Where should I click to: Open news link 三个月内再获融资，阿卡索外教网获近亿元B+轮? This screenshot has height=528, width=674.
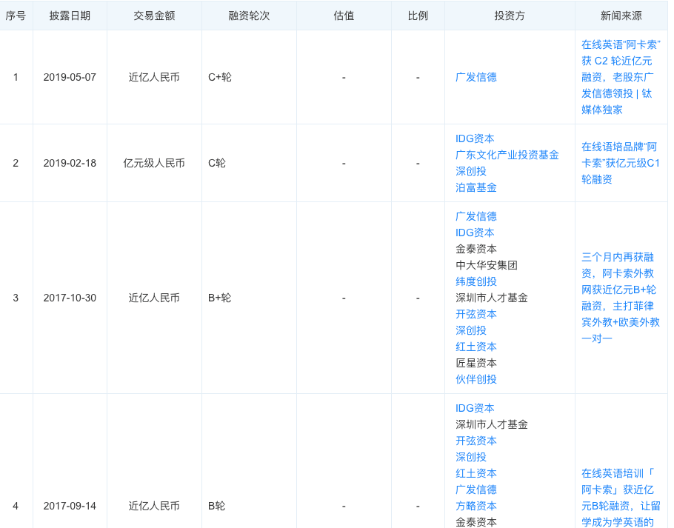coord(620,298)
